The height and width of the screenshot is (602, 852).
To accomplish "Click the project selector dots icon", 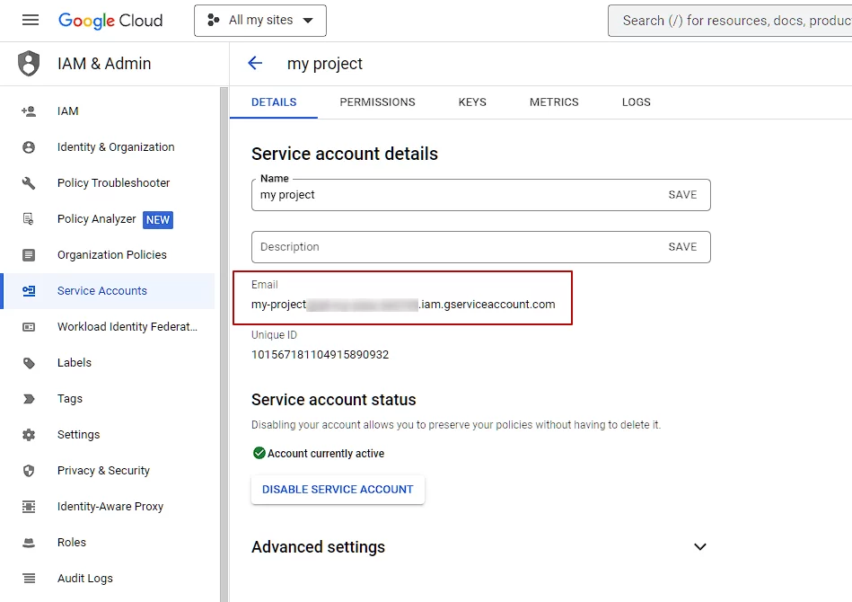I will [214, 20].
